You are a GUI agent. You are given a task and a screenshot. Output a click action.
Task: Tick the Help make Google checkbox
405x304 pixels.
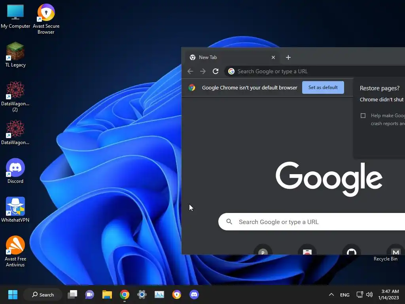click(363, 116)
